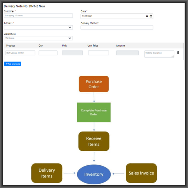Viewport: 188px width, 188px height.
Task: Click the Unit column header
Action: (x=64, y=46)
